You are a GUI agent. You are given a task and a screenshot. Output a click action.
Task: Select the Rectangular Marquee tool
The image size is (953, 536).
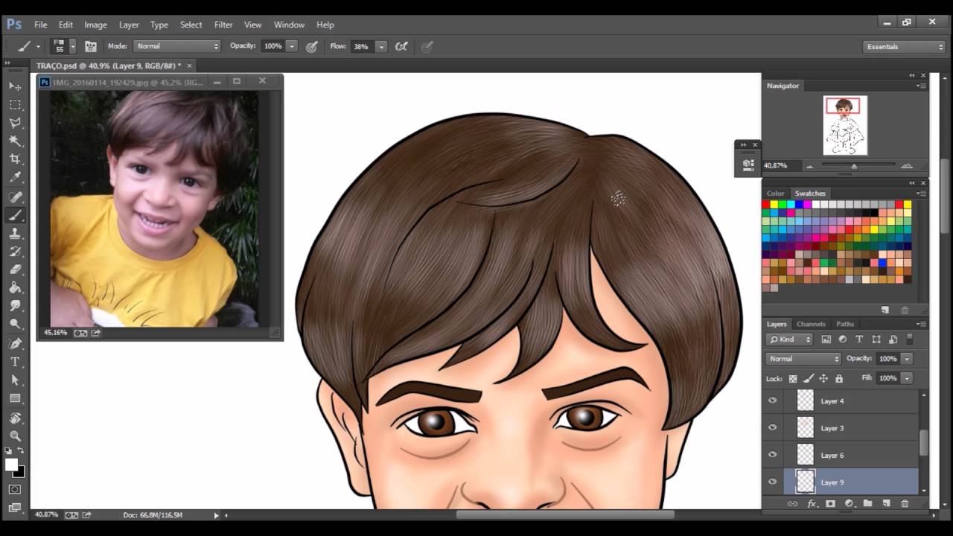[15, 105]
